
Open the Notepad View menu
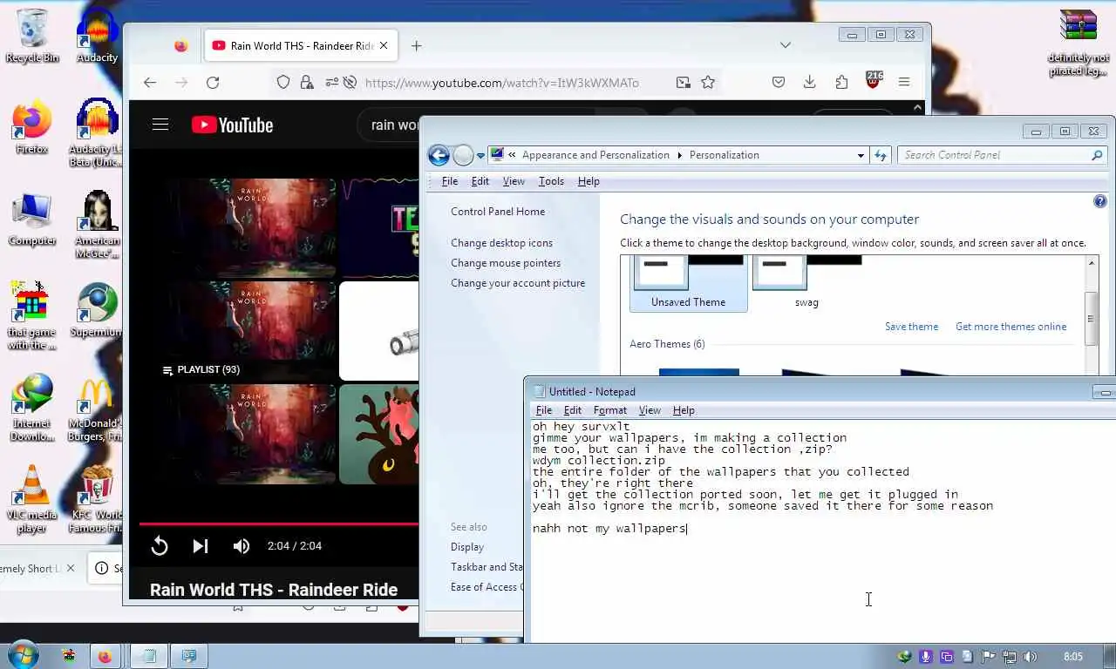(x=650, y=410)
